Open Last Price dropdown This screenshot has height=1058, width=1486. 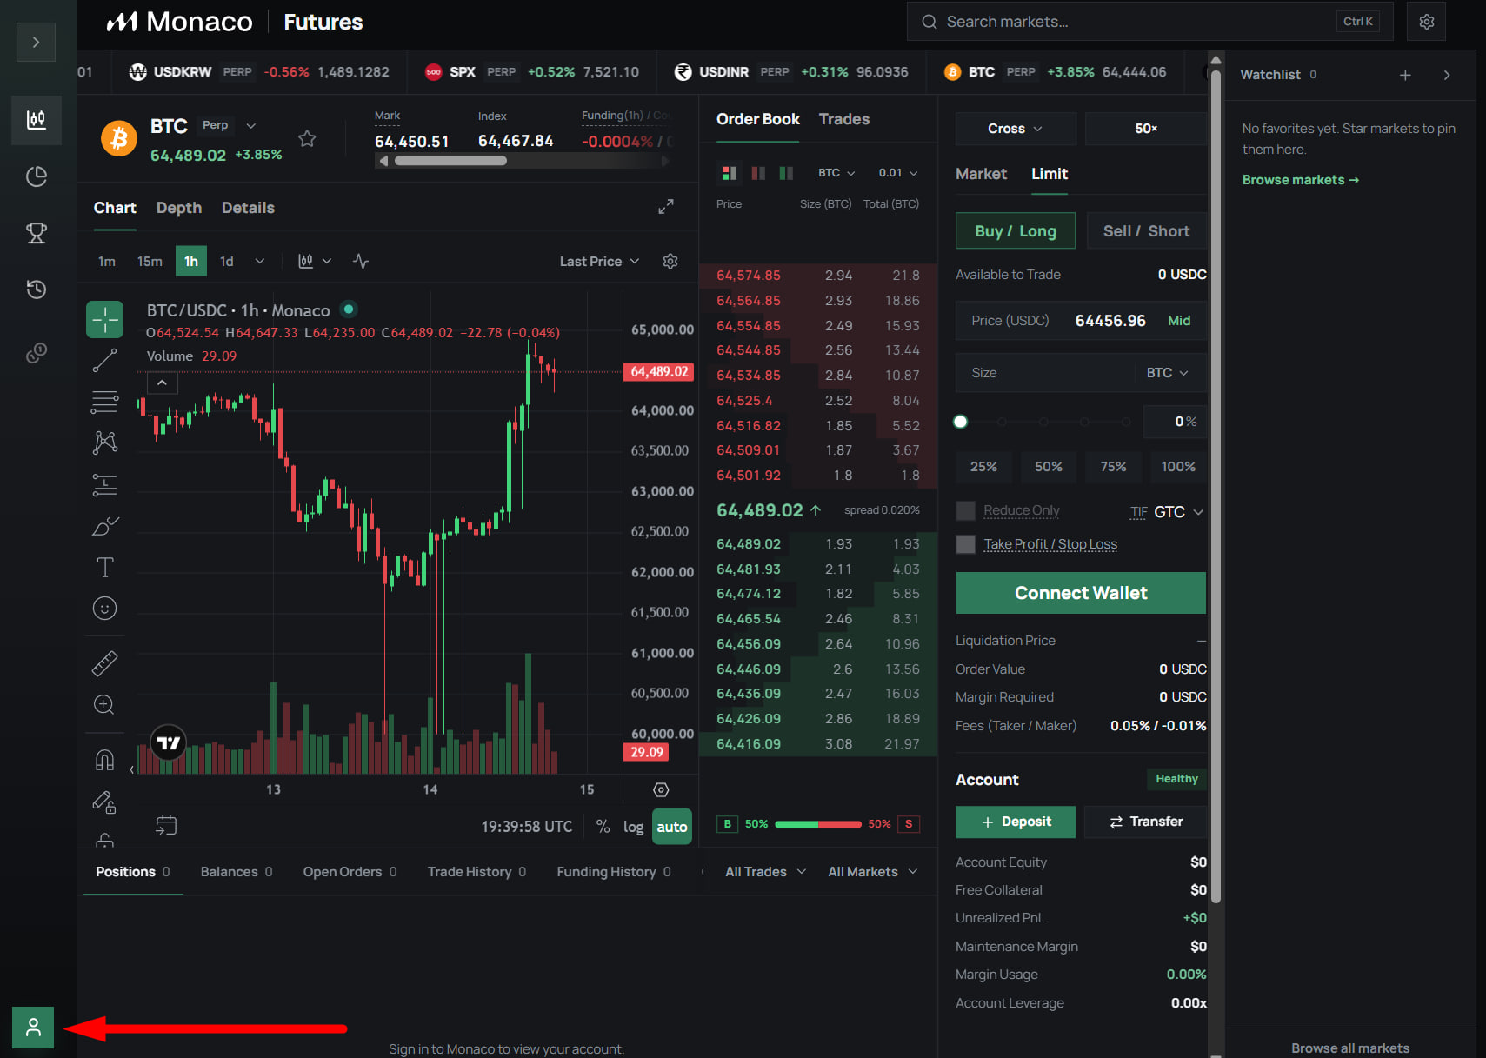[599, 261]
